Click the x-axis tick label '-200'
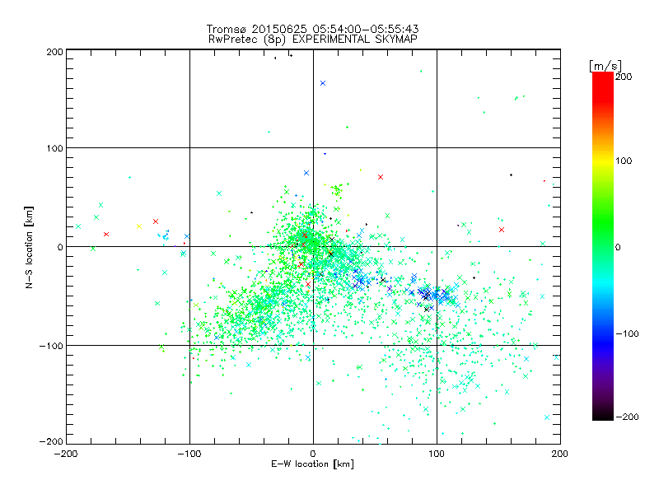659x494 pixels. tap(66, 454)
